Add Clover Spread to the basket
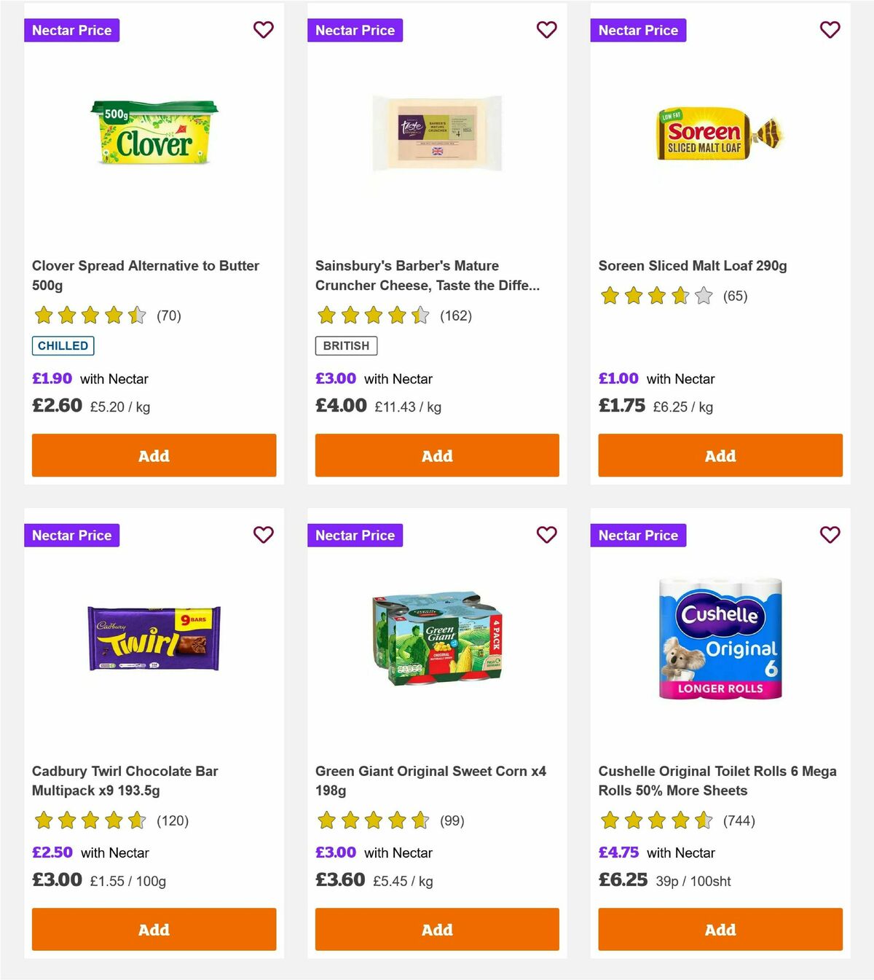Screen dimensions: 874x980 pyautogui.click(x=153, y=455)
